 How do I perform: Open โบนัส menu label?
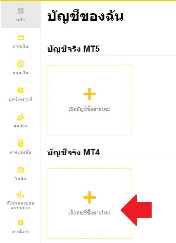pos(20,178)
